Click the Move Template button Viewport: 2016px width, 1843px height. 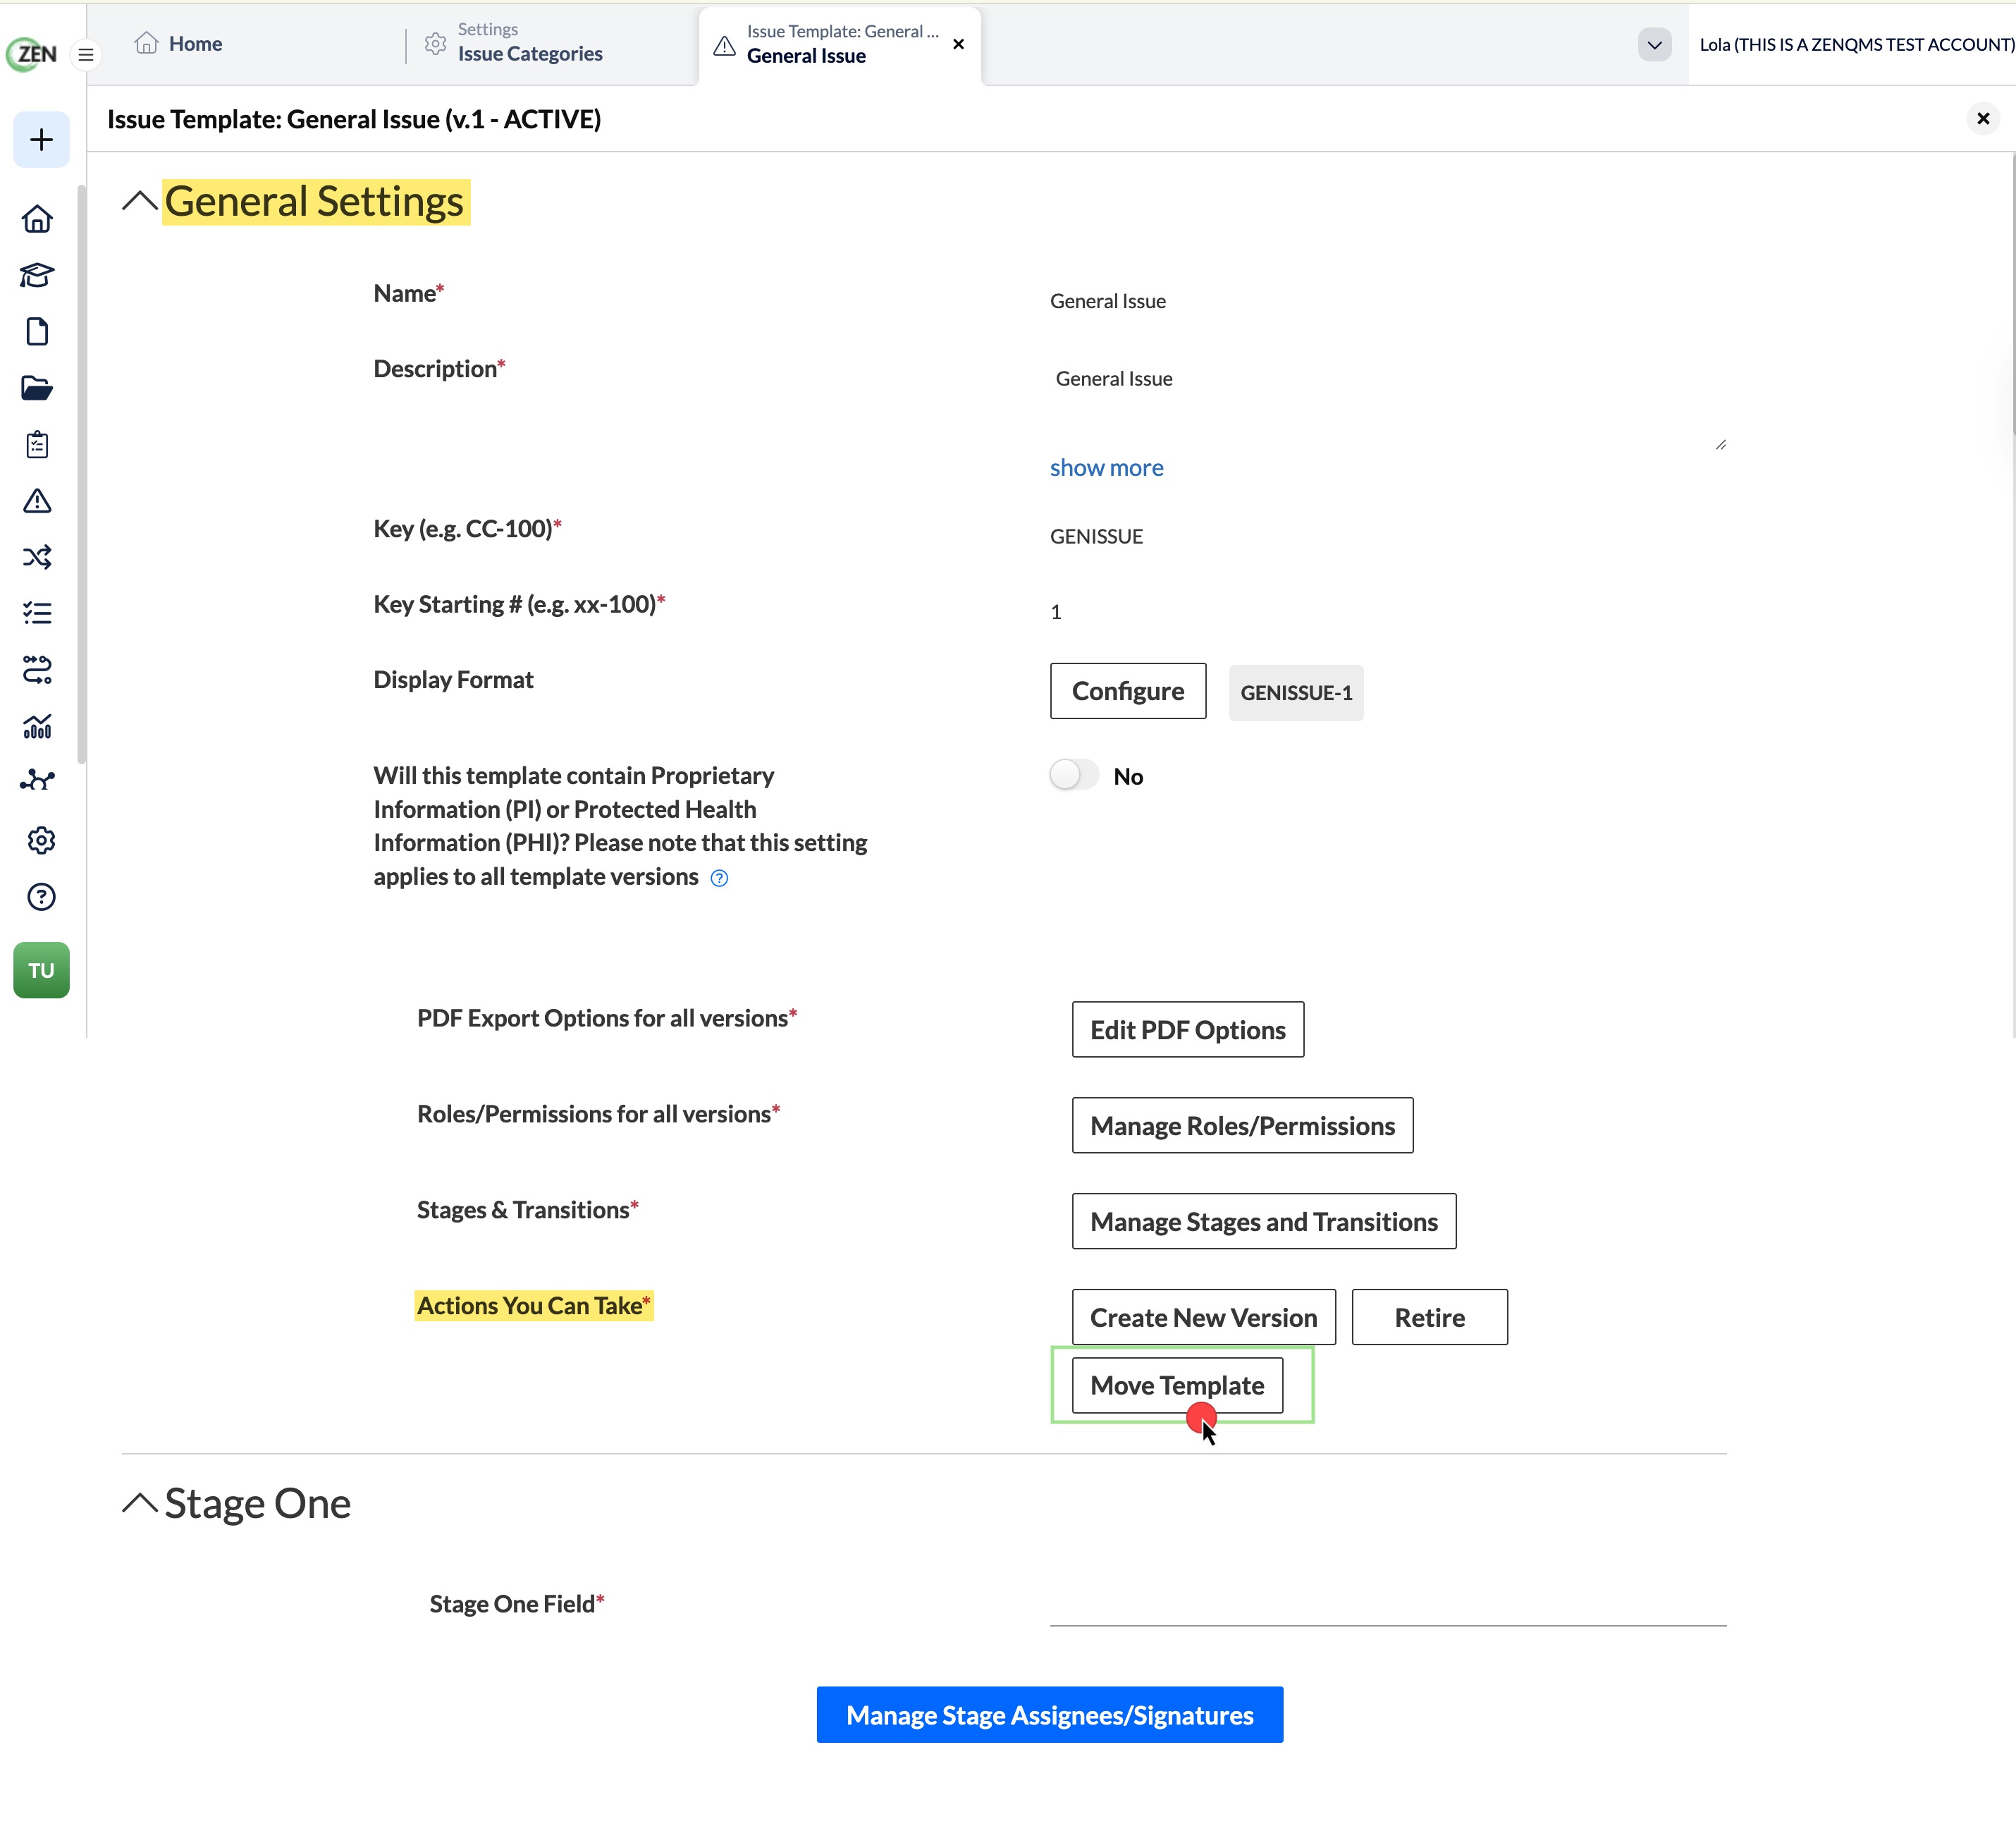coord(1177,1385)
